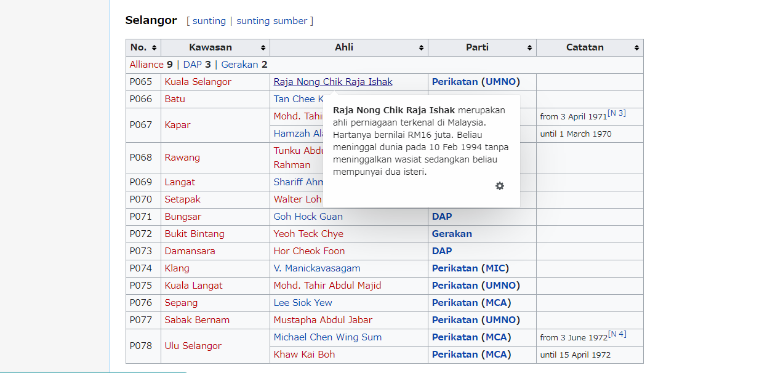Open the Kuala Selangor constituency link

tap(198, 82)
